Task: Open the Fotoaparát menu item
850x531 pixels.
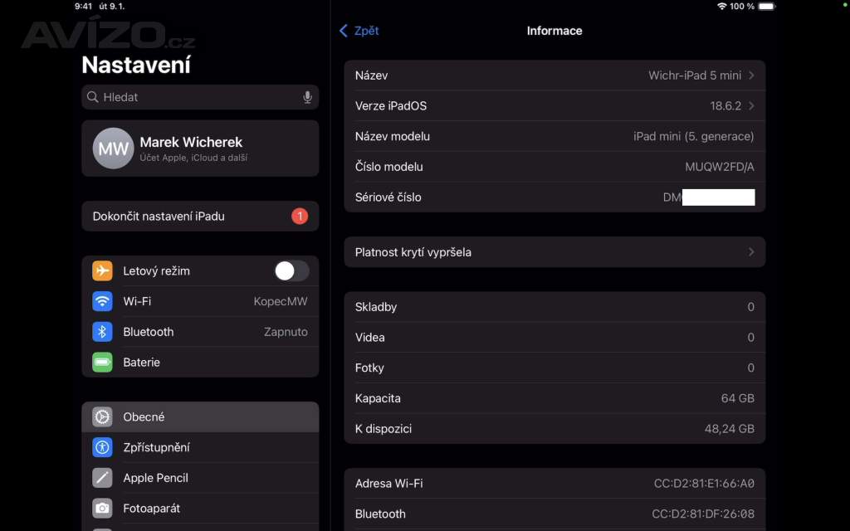Action: (200, 509)
